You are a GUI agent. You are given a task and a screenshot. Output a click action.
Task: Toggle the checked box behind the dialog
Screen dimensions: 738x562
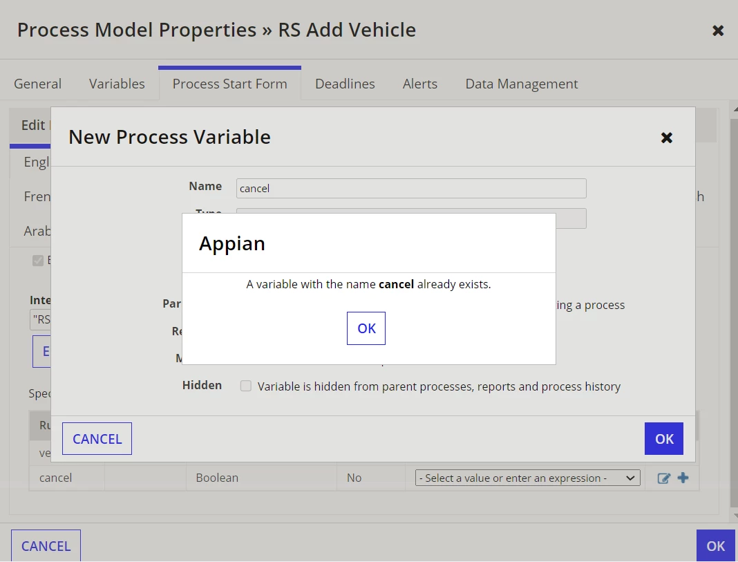[x=38, y=261]
